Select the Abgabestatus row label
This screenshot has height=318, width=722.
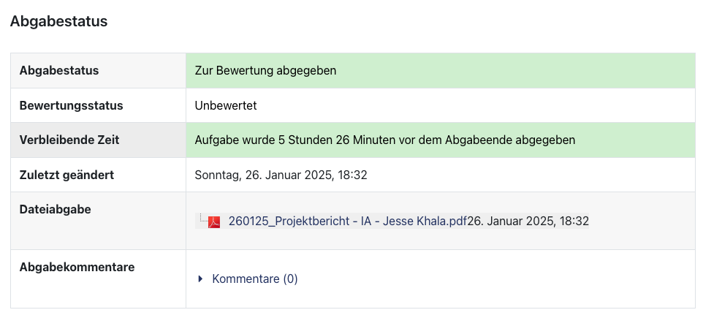[59, 70]
